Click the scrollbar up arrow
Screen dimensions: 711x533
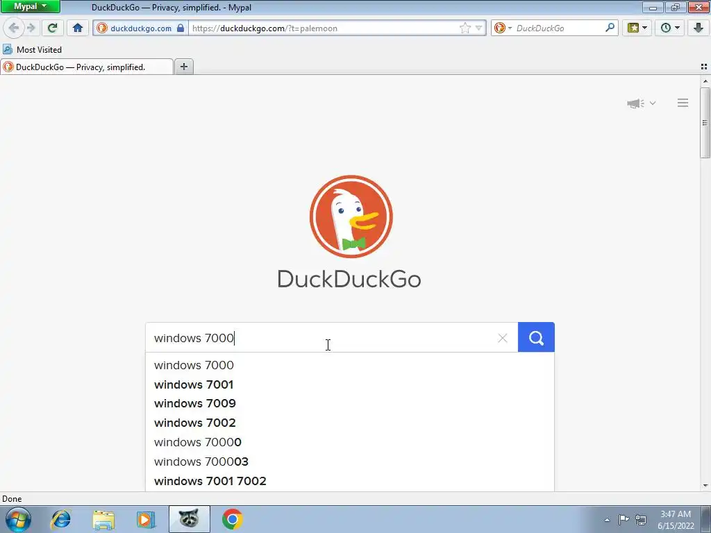(705, 82)
